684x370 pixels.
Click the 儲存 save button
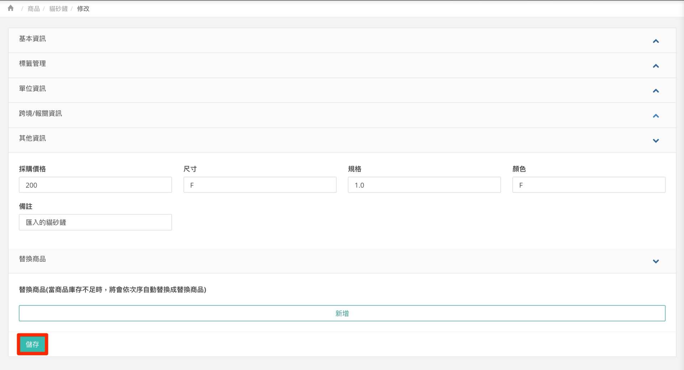click(32, 344)
